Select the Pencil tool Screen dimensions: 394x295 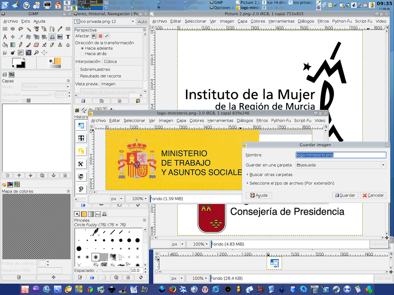click(x=21, y=45)
